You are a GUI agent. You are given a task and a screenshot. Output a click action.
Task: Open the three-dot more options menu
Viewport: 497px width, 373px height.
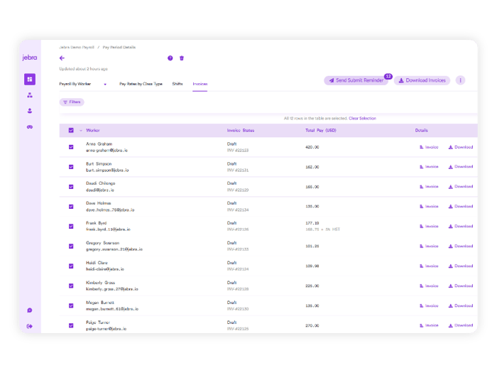(x=460, y=80)
